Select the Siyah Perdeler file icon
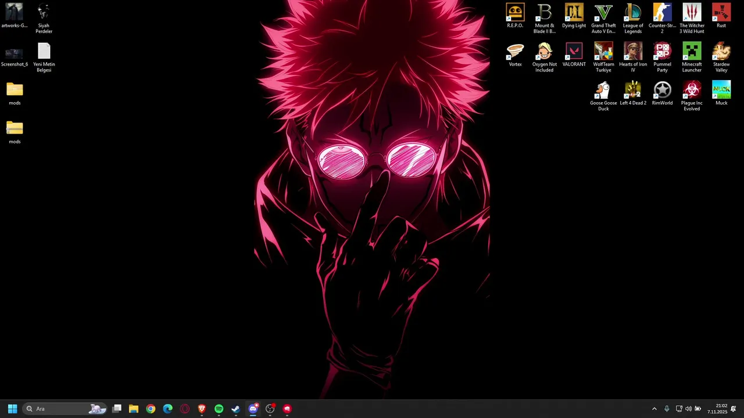The height and width of the screenshot is (418, 744). click(44, 19)
